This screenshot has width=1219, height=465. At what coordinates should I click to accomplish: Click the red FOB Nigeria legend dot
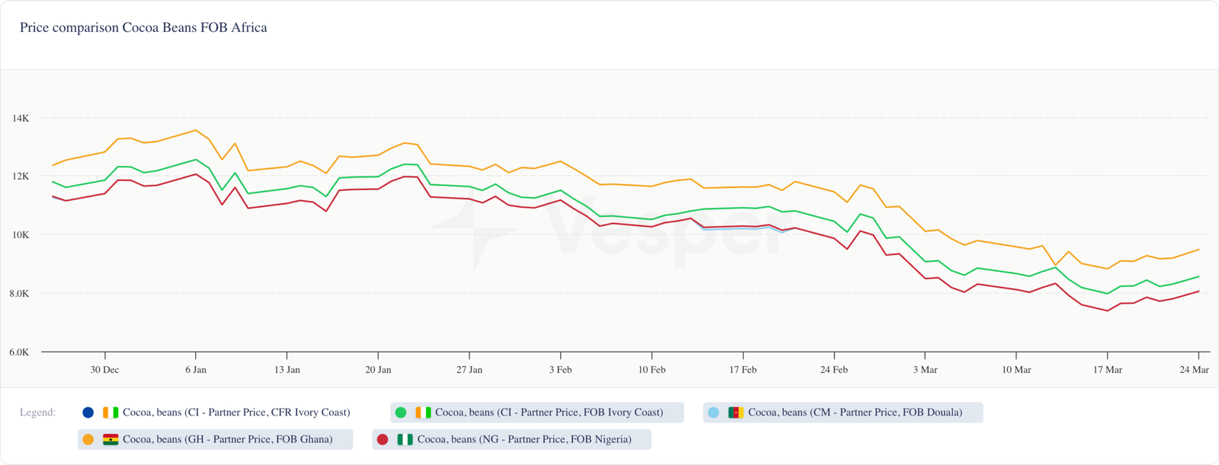tap(382, 439)
